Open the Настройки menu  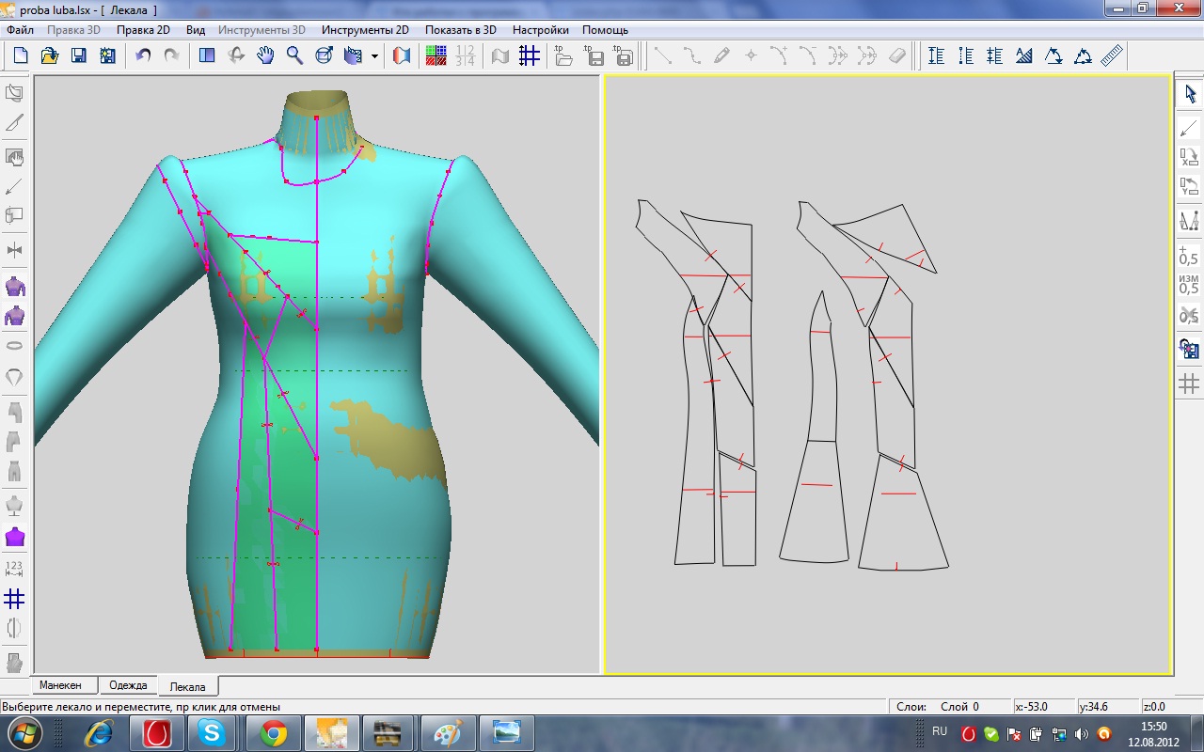tap(540, 30)
